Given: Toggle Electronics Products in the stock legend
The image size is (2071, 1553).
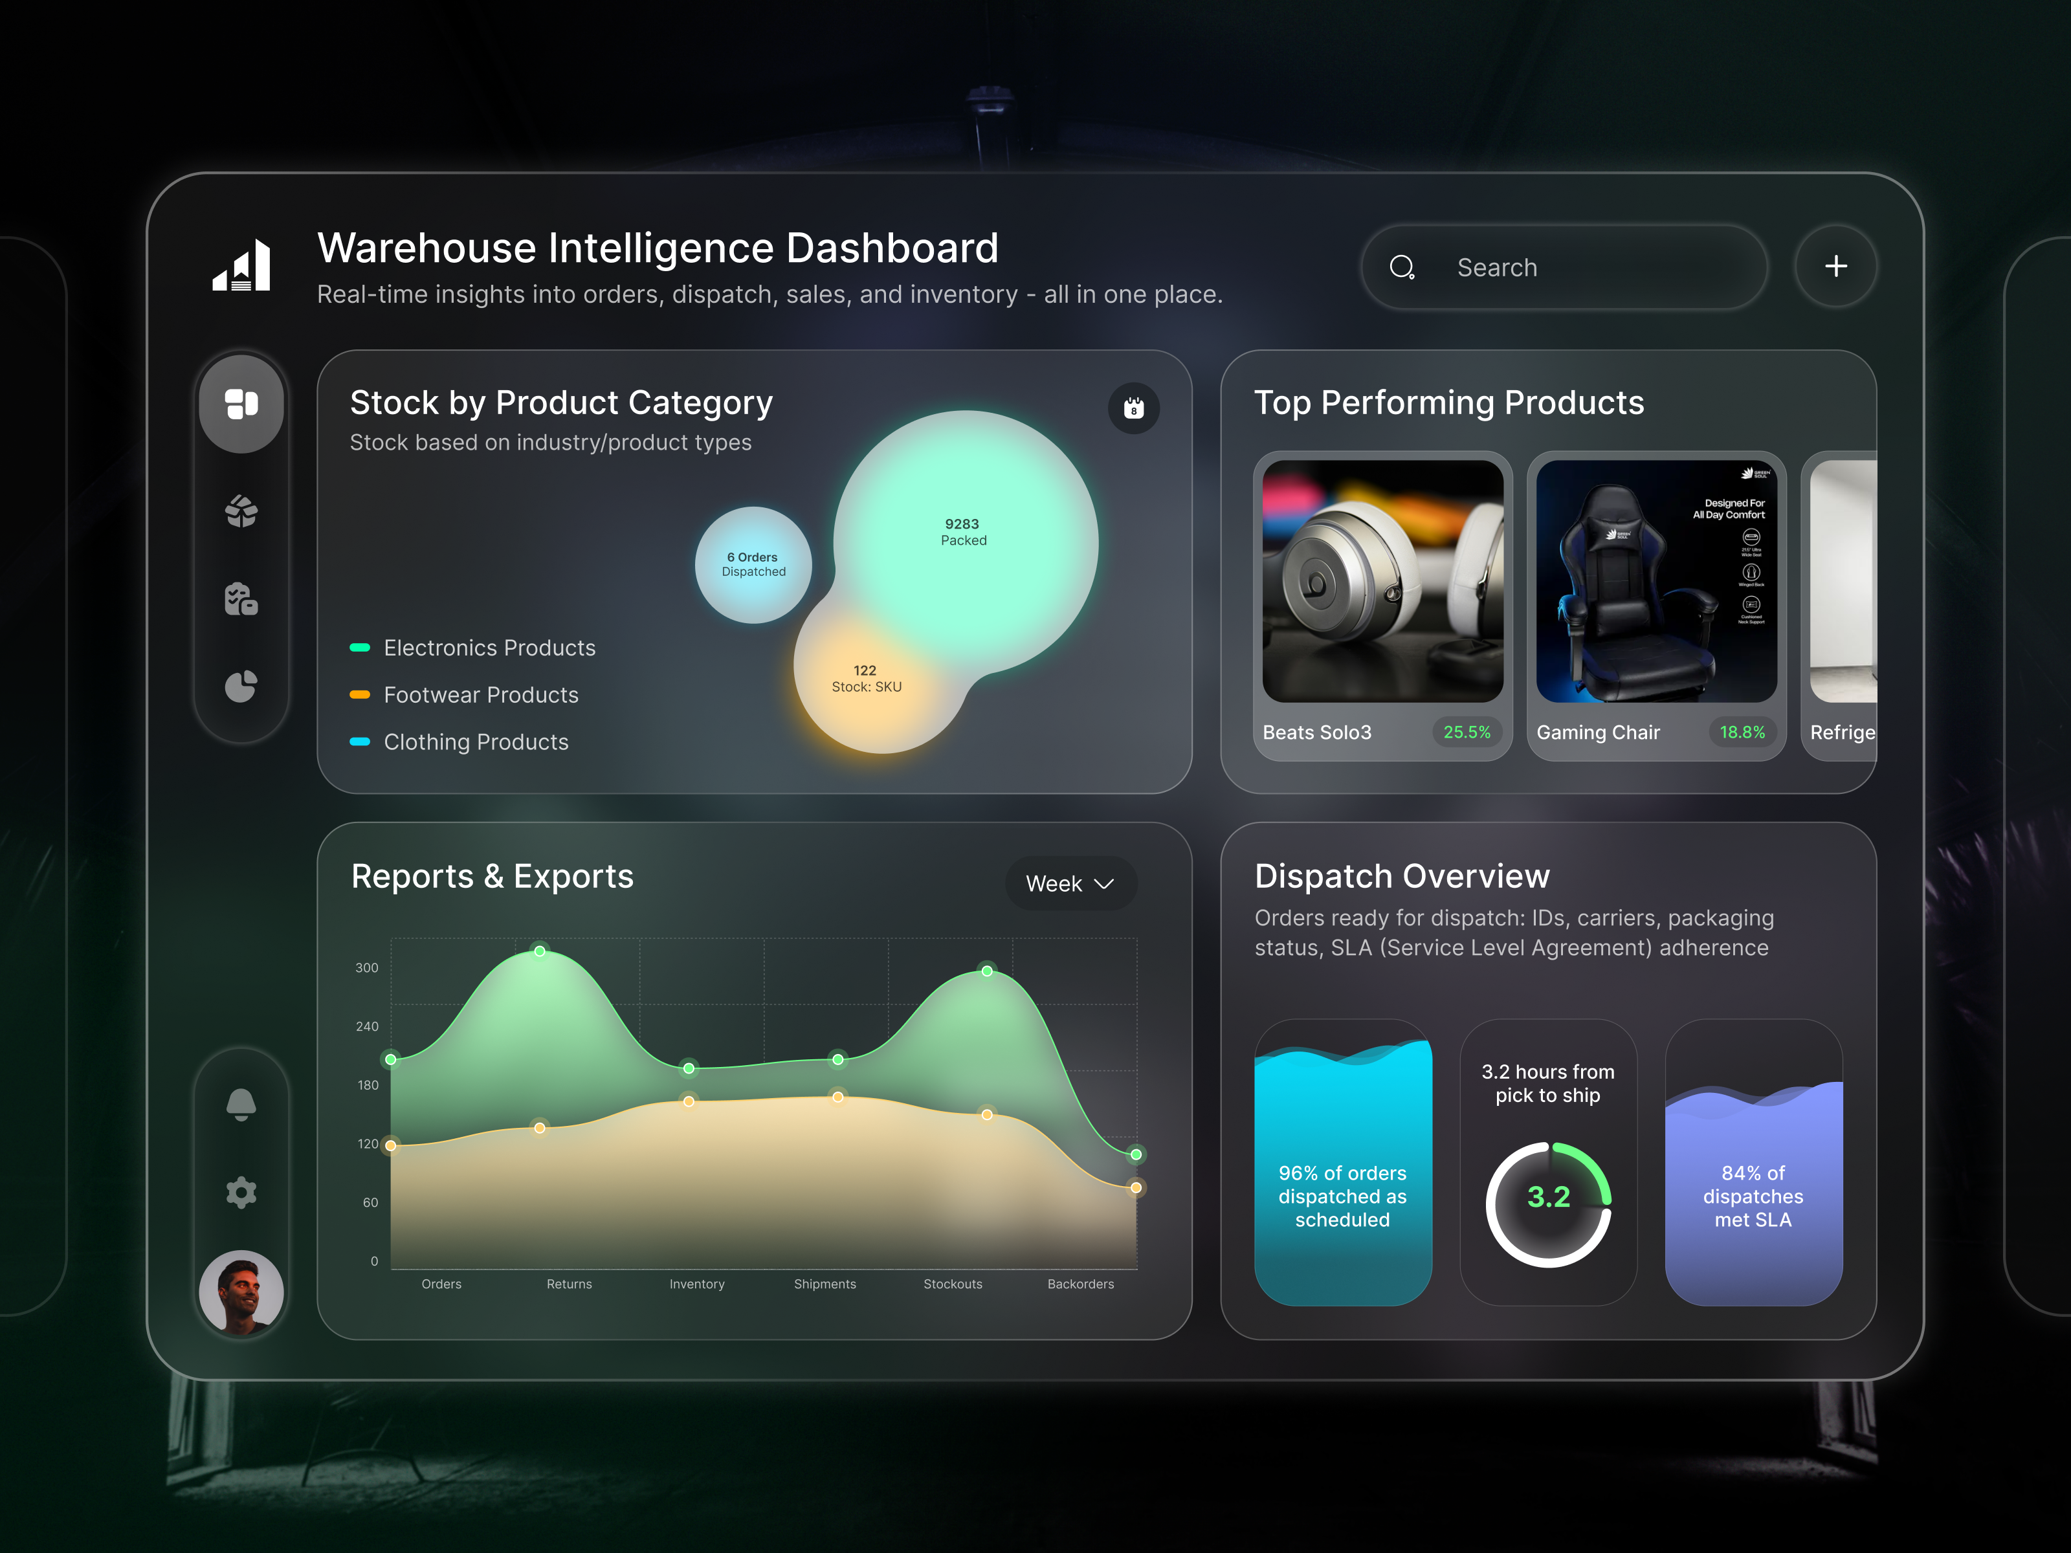Looking at the screenshot, I should click(489, 648).
